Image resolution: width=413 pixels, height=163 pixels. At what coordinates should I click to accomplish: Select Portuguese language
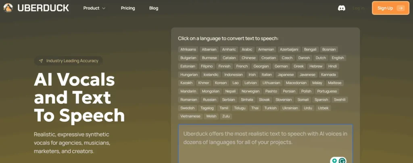coord(327,91)
